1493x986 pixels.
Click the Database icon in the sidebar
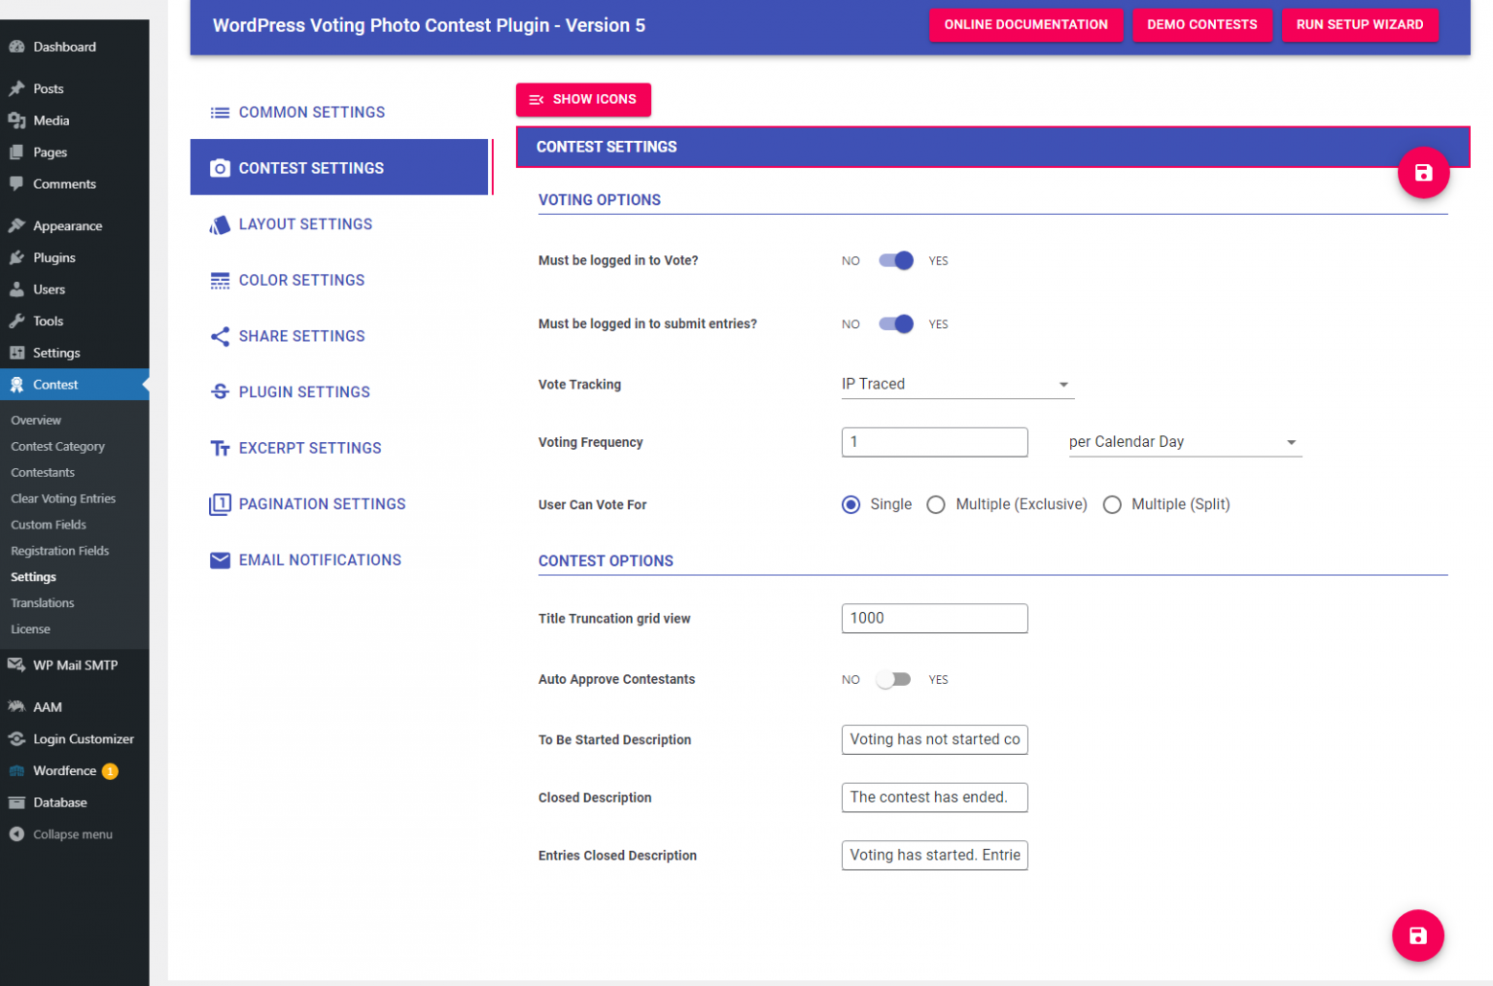tap(17, 802)
